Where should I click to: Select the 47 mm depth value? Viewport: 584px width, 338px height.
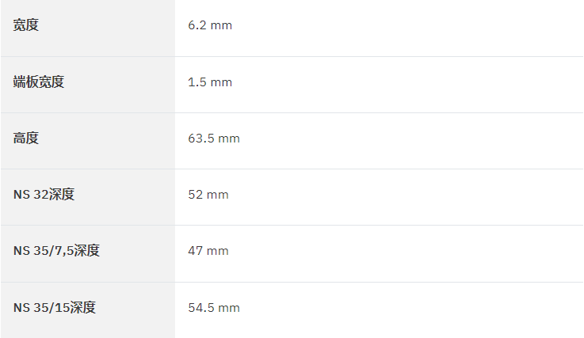(208, 251)
